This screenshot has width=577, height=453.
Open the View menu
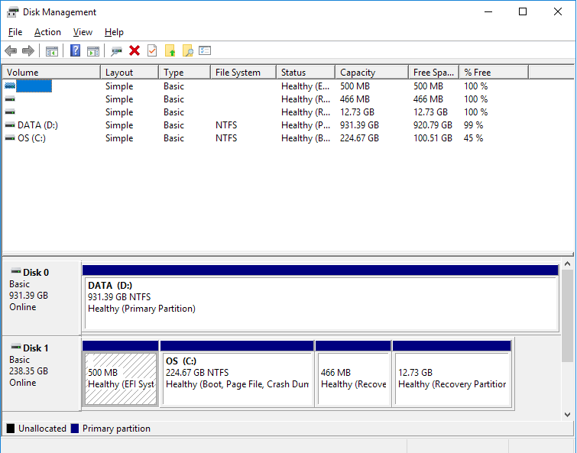83,32
